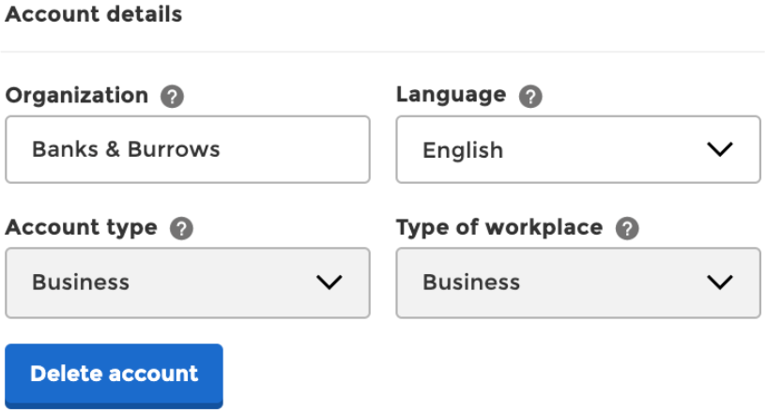This screenshot has height=413, width=766.
Task: Click the Organization field label
Action: click(77, 96)
